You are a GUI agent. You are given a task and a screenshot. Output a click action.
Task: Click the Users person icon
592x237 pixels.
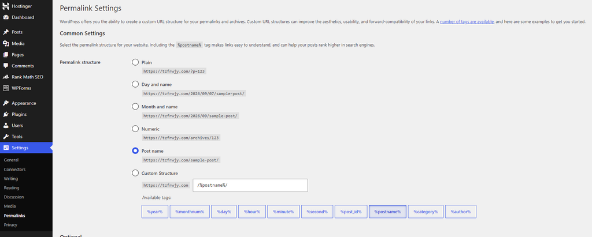coord(6,126)
